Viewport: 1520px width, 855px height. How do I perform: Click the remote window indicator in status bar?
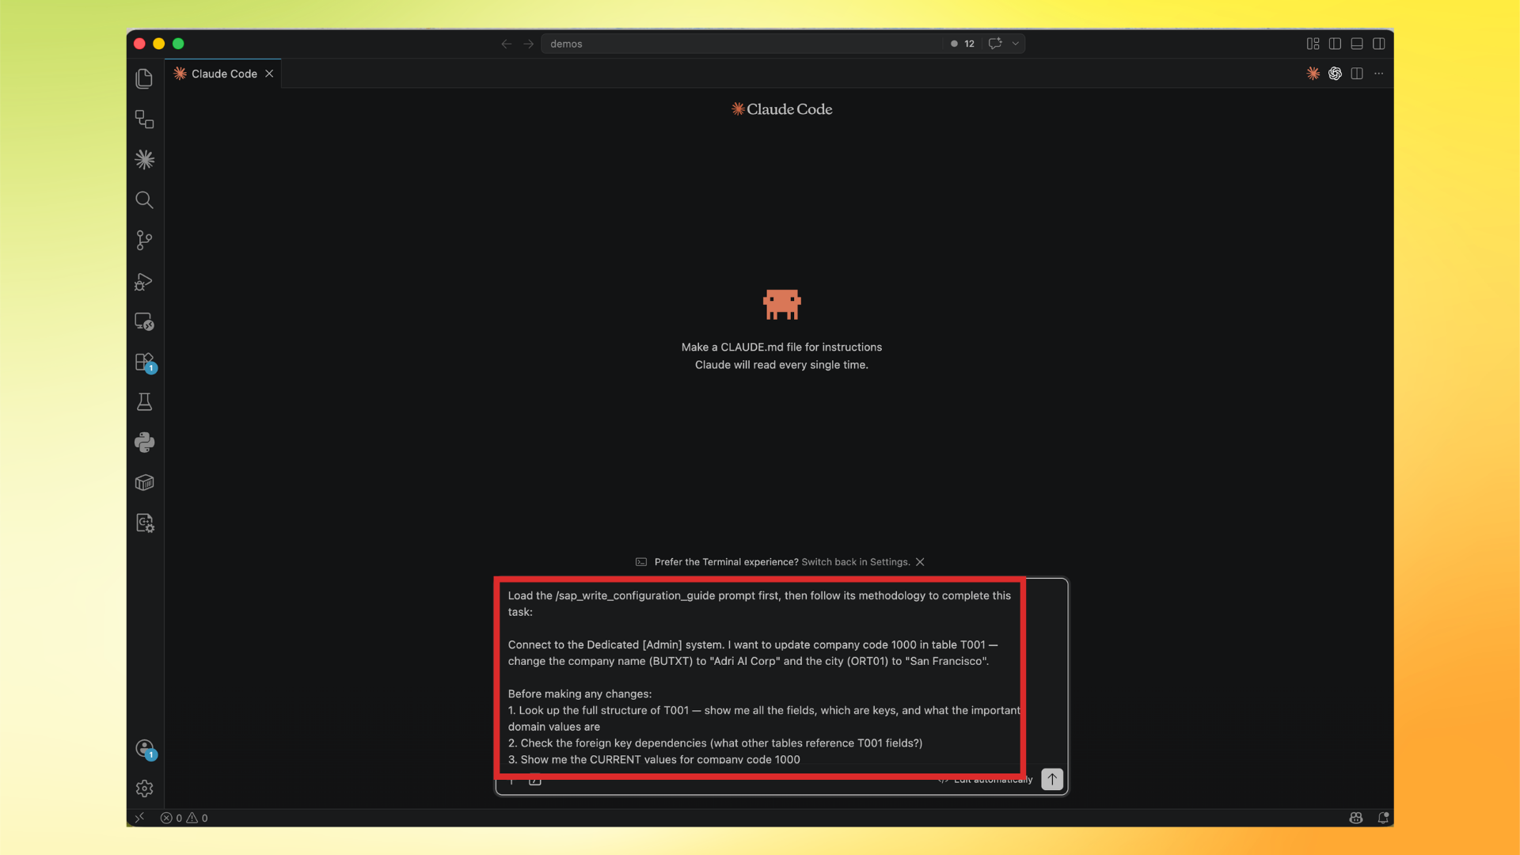139,818
